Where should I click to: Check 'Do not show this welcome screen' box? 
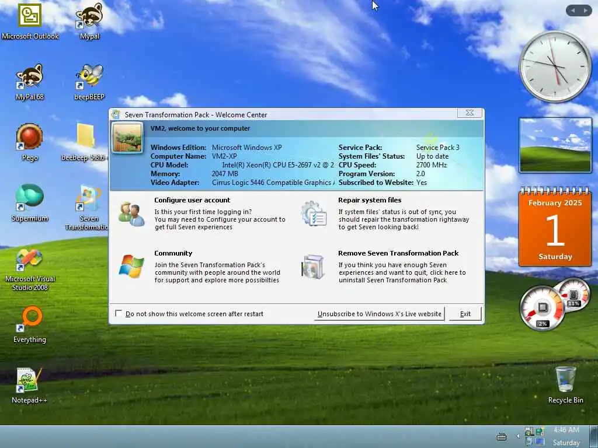[119, 313]
